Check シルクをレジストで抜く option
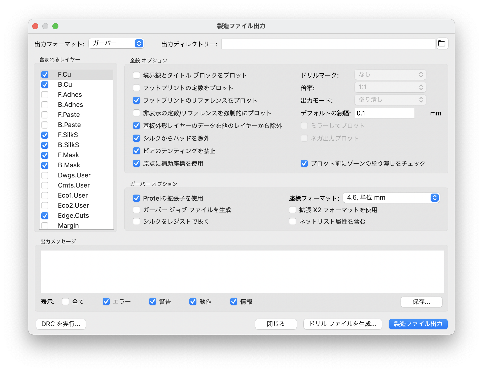Viewport: 483px width, 372px height. click(136, 221)
